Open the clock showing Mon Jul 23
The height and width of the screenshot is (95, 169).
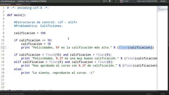pyautogui.click(x=147, y=1)
